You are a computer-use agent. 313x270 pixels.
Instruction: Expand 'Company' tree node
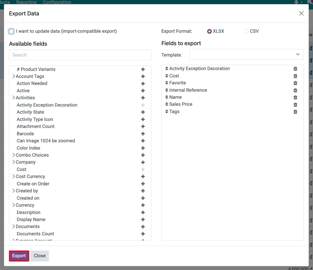click(x=14, y=162)
